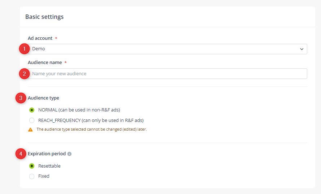Click the Audience name field label

(x=45, y=62)
